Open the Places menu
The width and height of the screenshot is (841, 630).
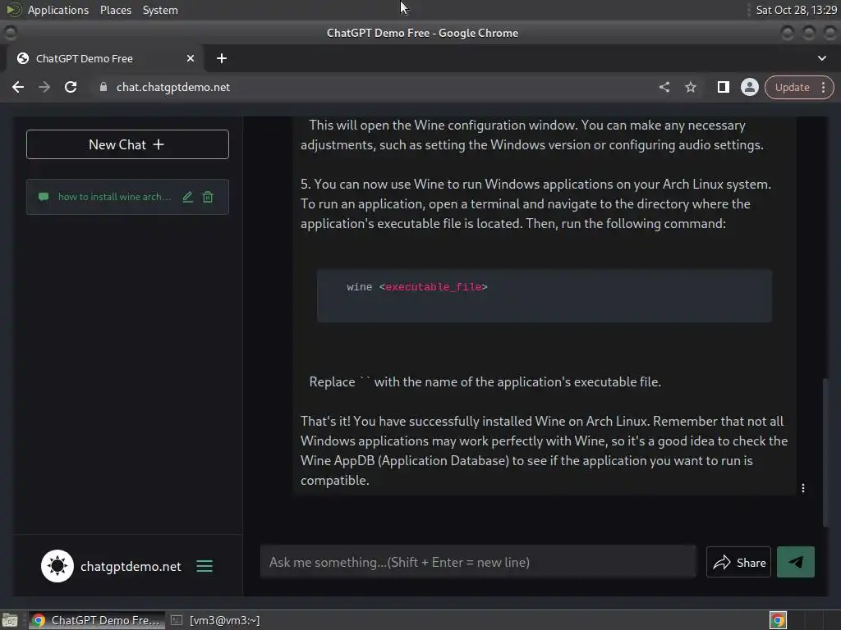pyautogui.click(x=115, y=10)
